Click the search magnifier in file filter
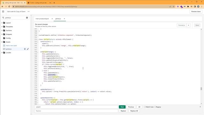This screenshot has height=115, width=204. [3, 18]
